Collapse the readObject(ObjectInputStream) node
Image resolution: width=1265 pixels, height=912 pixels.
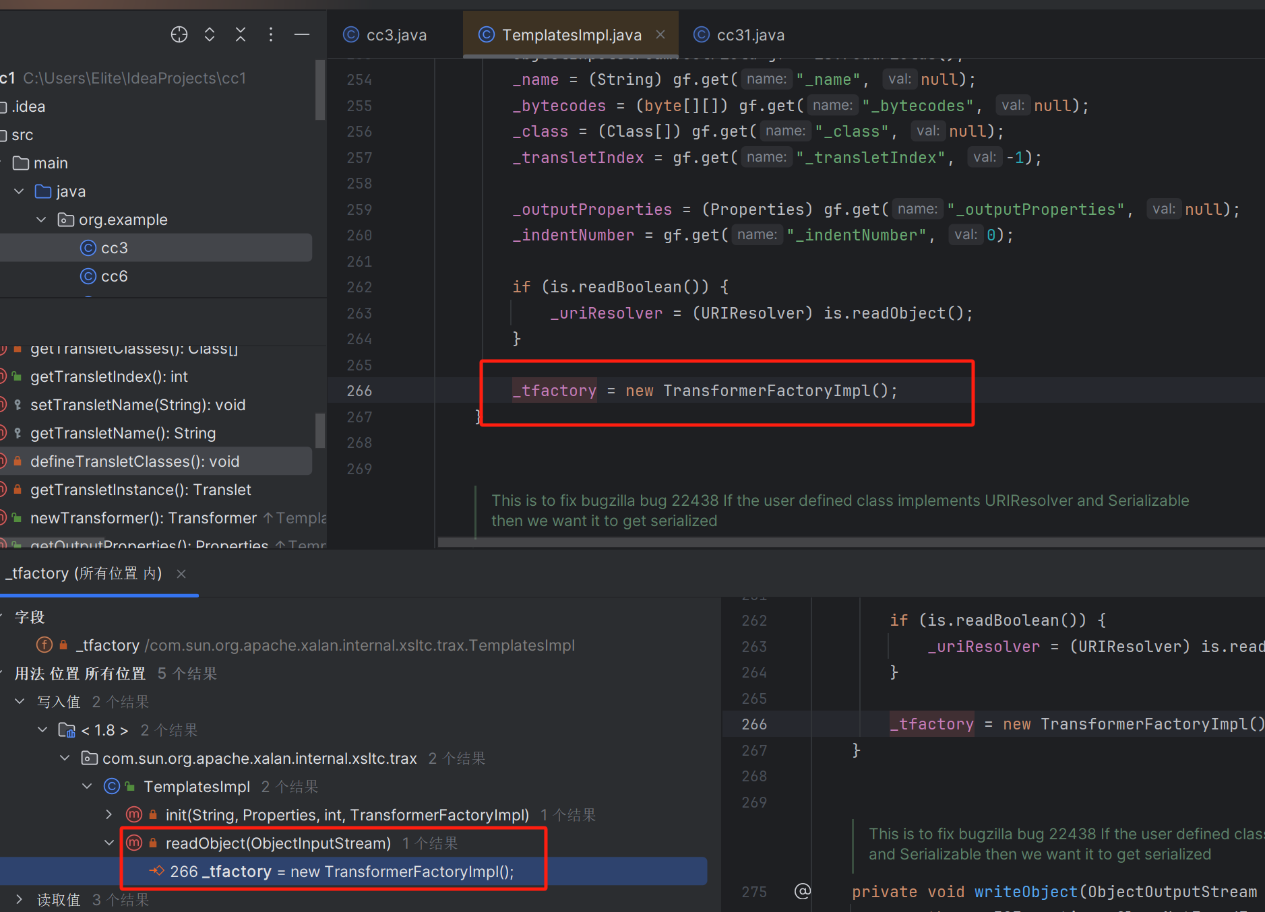tap(109, 843)
